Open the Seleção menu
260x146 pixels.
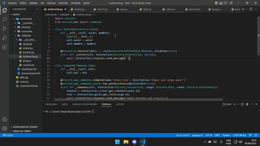point(33,3)
